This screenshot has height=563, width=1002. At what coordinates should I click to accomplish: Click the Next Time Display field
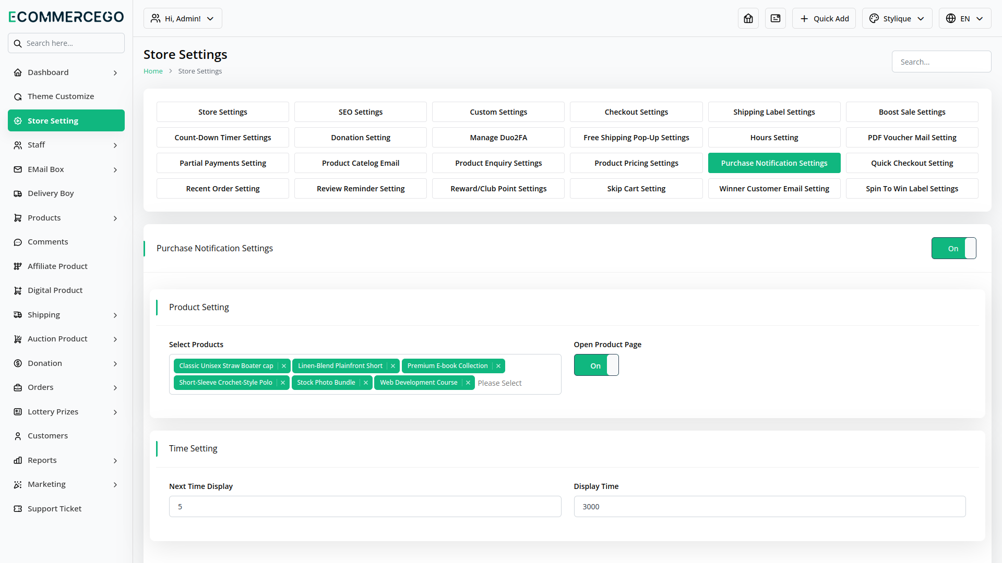pos(365,507)
